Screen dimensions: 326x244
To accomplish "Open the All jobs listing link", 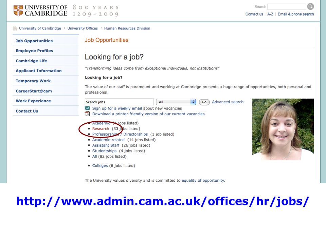I will pos(95,157).
